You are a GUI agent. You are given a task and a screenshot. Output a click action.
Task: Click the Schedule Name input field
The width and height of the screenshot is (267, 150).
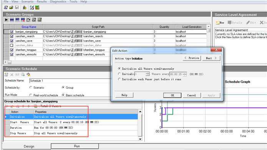point(70,81)
